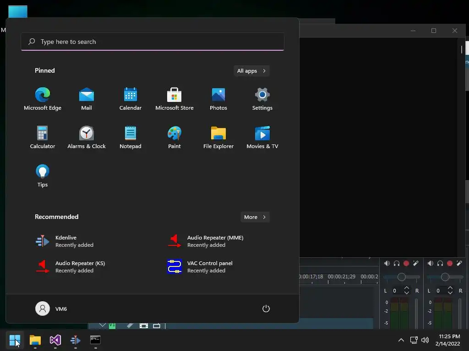
Task: Open the Tips app
Action: [43, 176]
